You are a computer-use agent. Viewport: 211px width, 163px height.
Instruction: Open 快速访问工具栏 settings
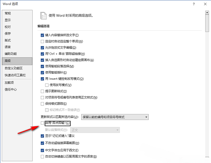pyautogui.click(x=17, y=75)
